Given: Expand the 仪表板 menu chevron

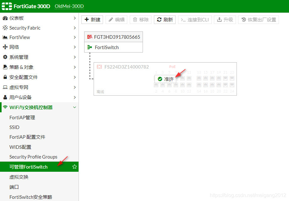Looking at the screenshot, I should tap(75, 18).
